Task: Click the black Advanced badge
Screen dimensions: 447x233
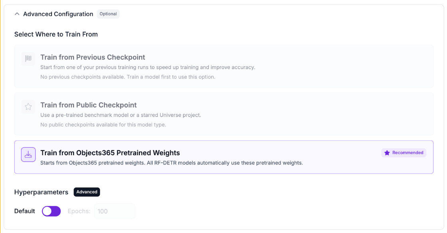Action: coord(87,192)
